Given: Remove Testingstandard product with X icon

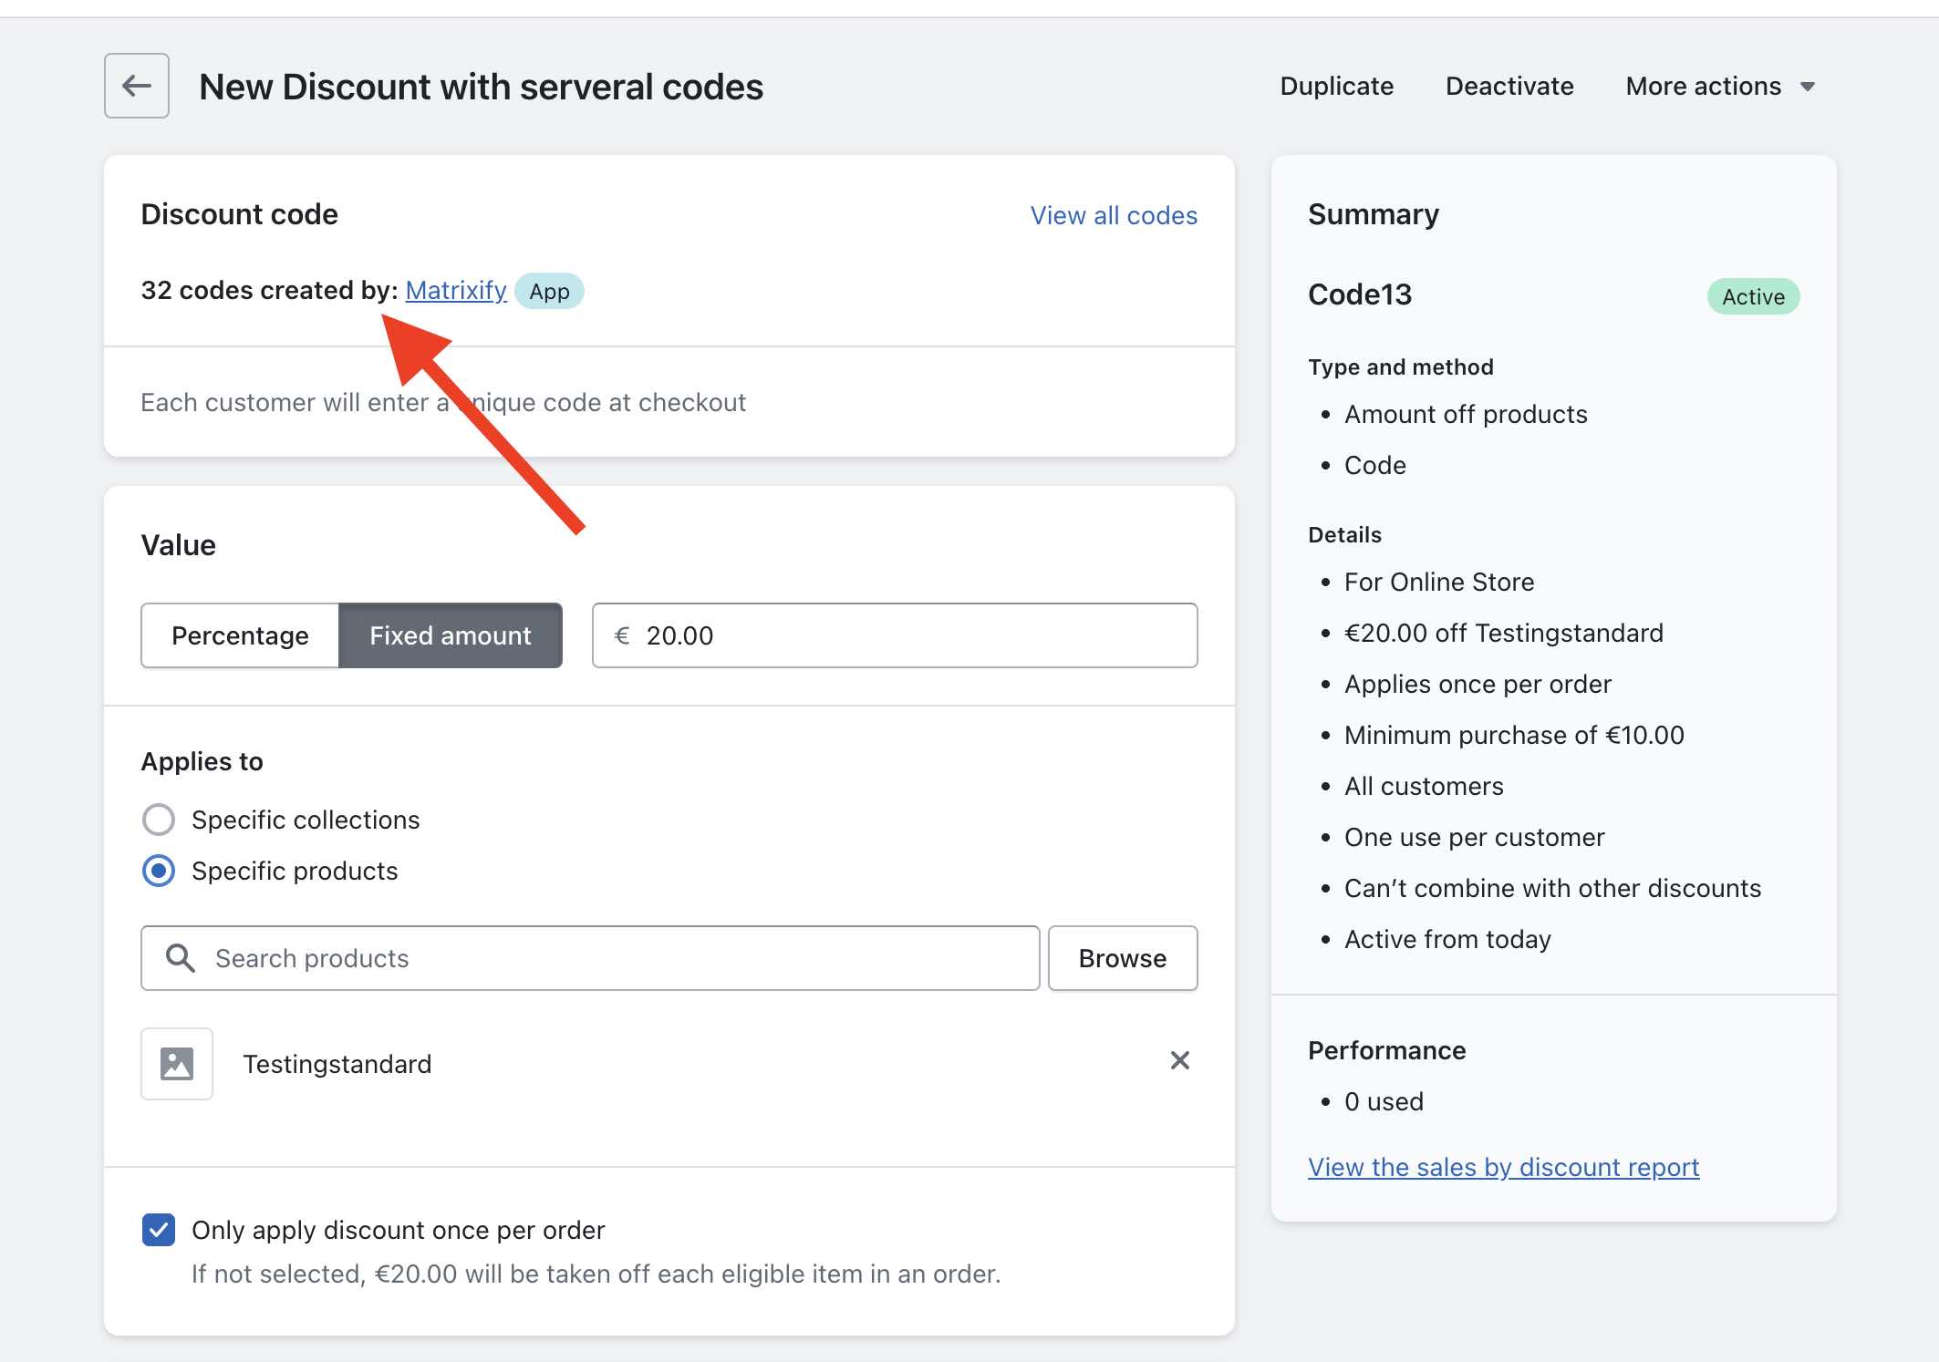Looking at the screenshot, I should pos(1179,1060).
